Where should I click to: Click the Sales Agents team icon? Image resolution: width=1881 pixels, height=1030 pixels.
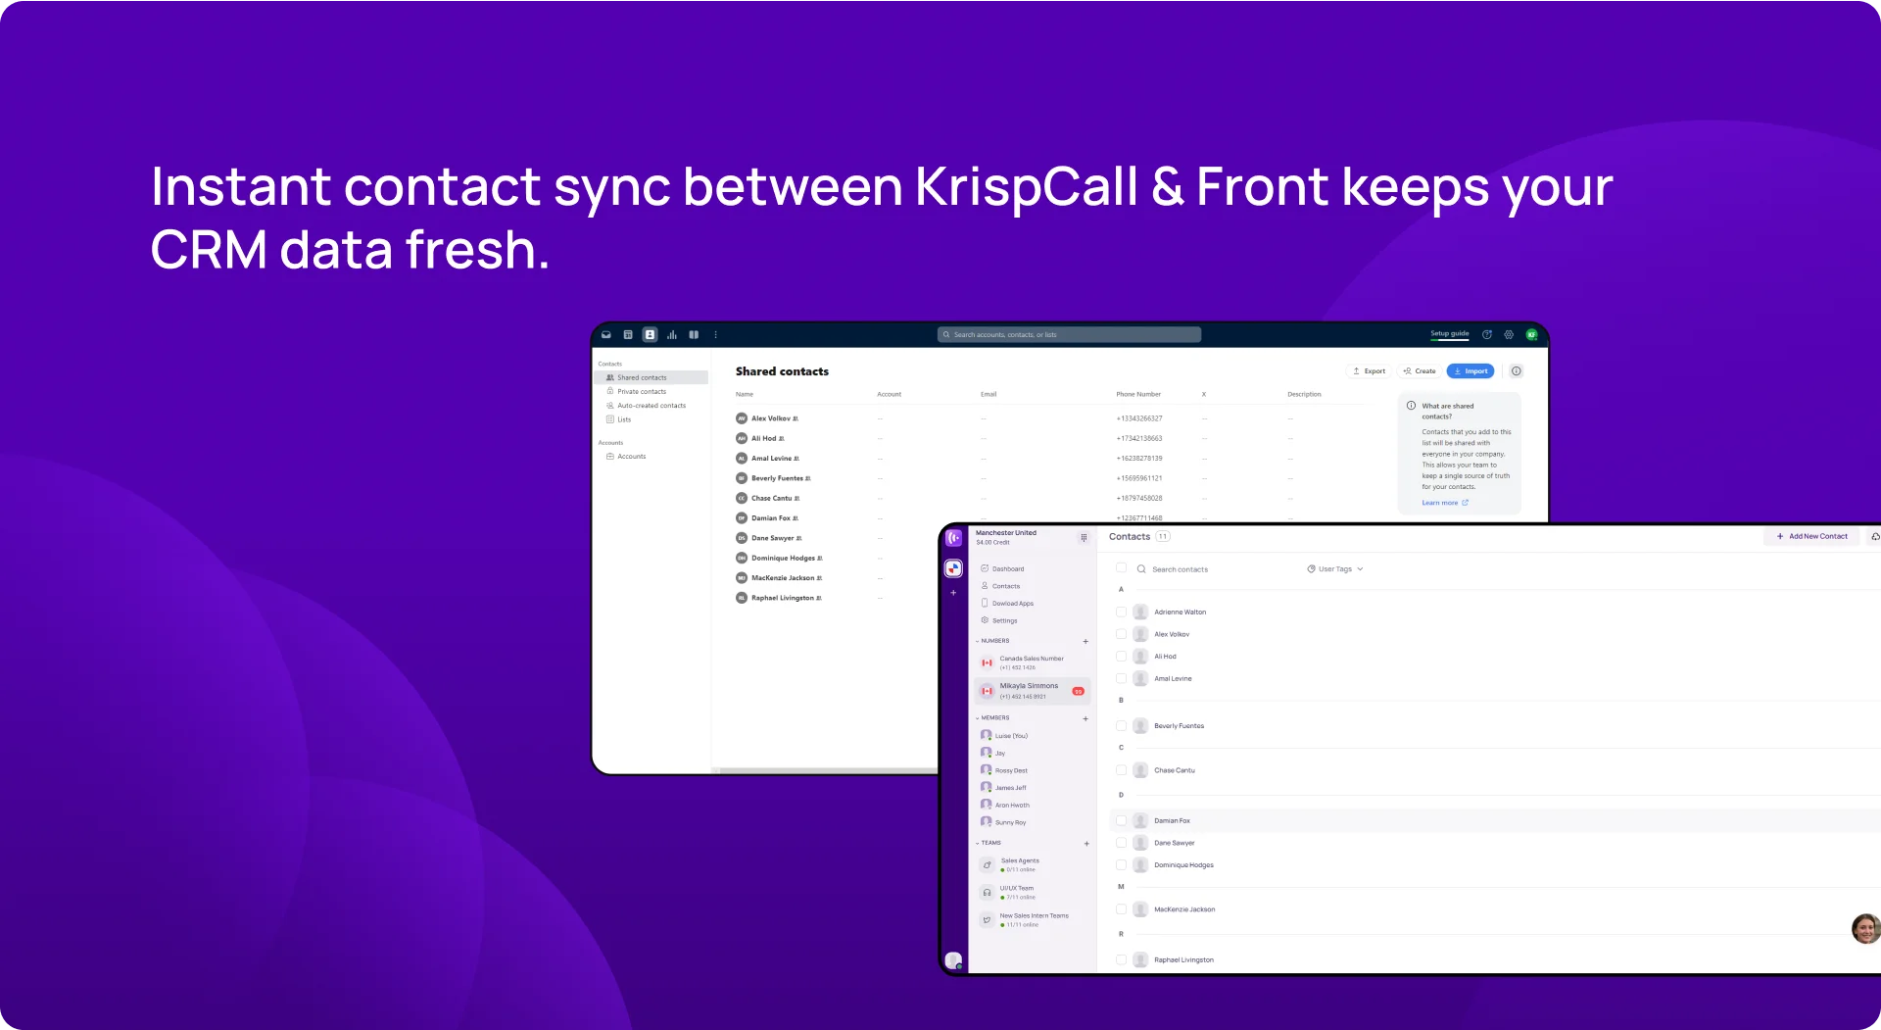[x=987, y=865]
